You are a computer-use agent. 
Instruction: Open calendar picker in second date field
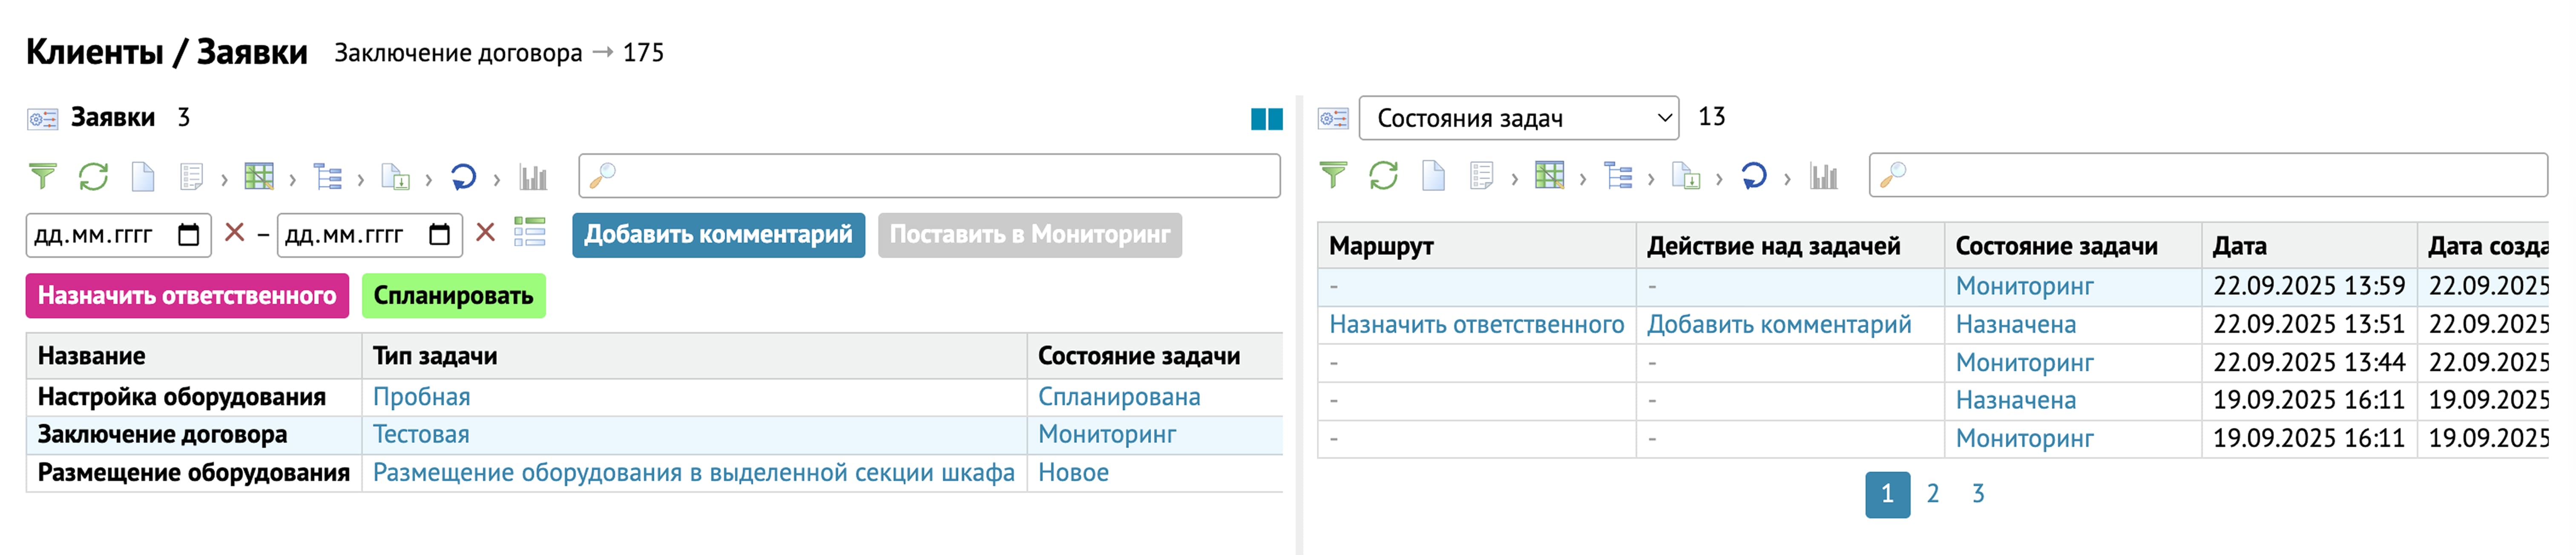(x=439, y=235)
